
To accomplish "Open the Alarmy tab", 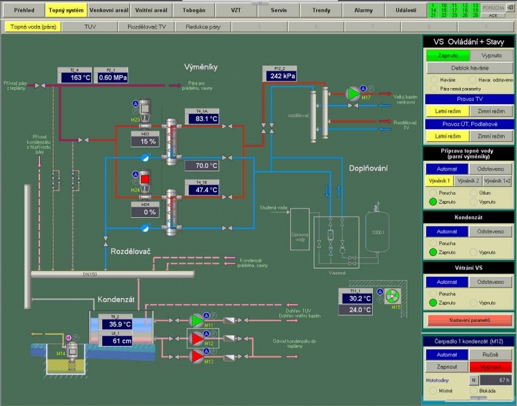I will [x=363, y=10].
